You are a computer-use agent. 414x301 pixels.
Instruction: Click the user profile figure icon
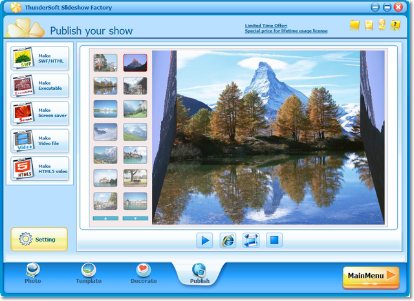(382, 25)
